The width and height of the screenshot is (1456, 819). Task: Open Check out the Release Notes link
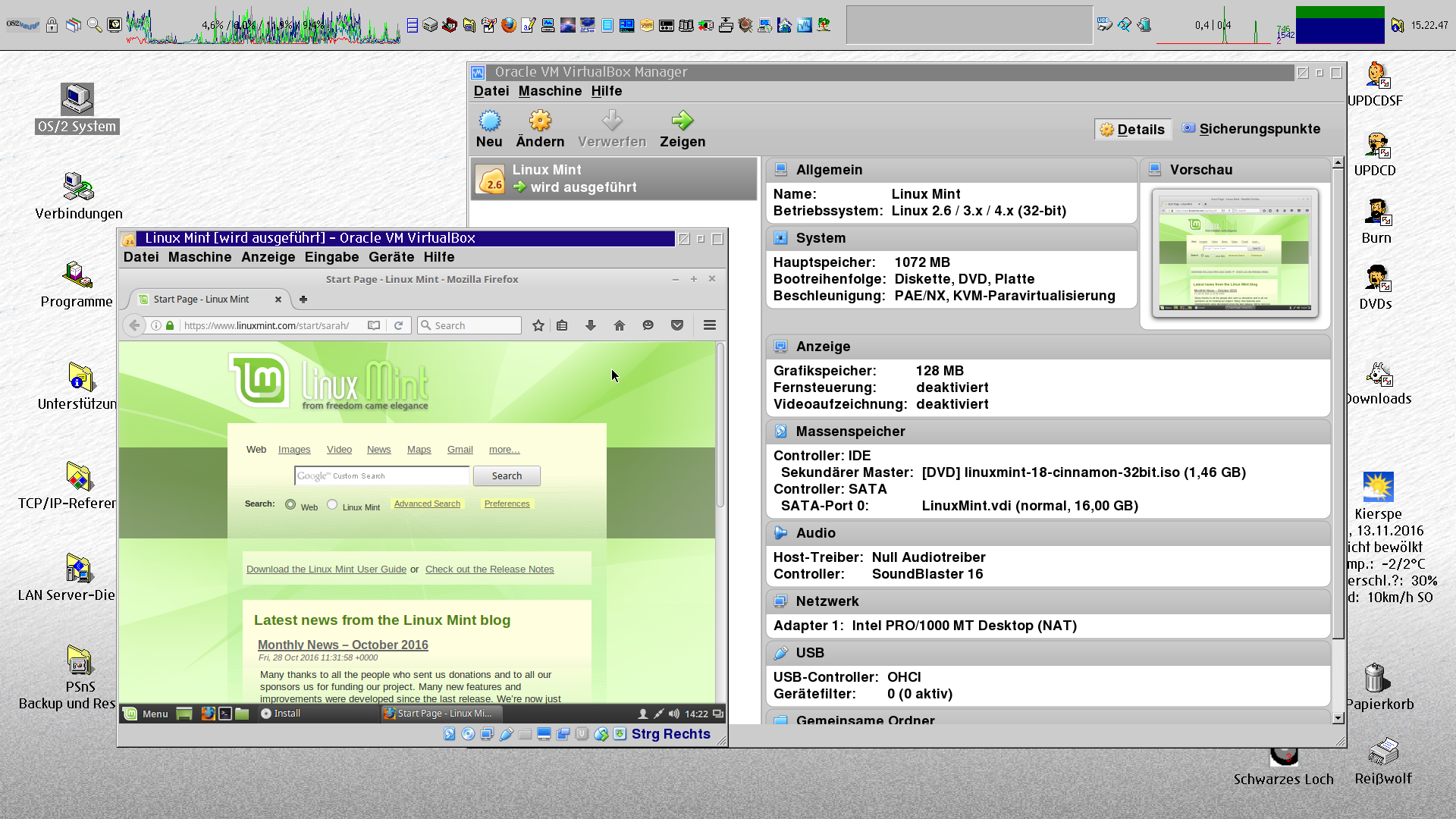point(489,570)
